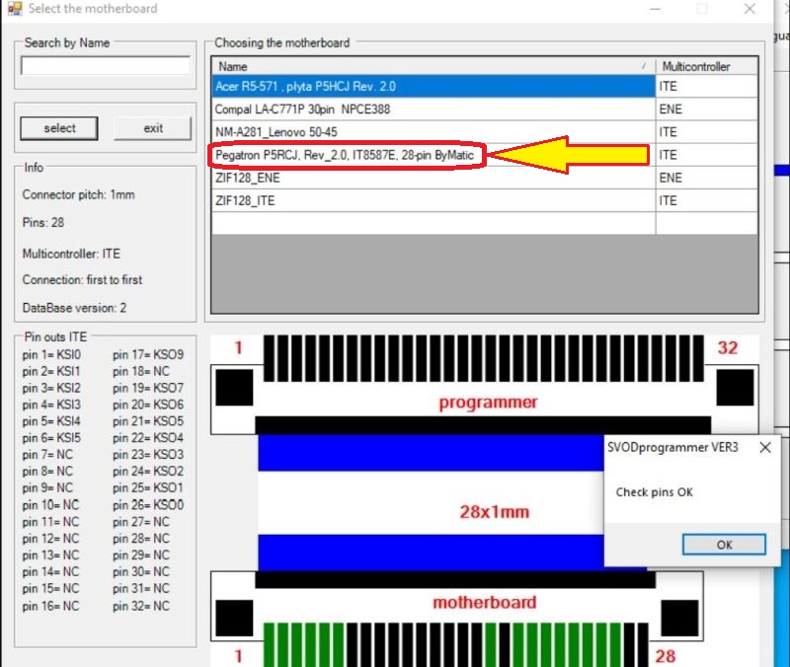Click the exit button

coord(153,128)
